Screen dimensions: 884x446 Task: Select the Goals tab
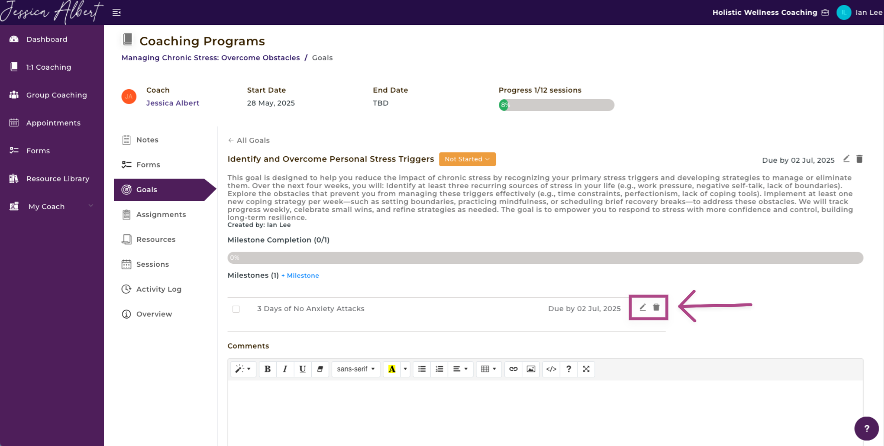tap(165, 190)
